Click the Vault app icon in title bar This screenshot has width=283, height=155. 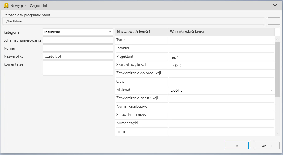tap(6, 6)
